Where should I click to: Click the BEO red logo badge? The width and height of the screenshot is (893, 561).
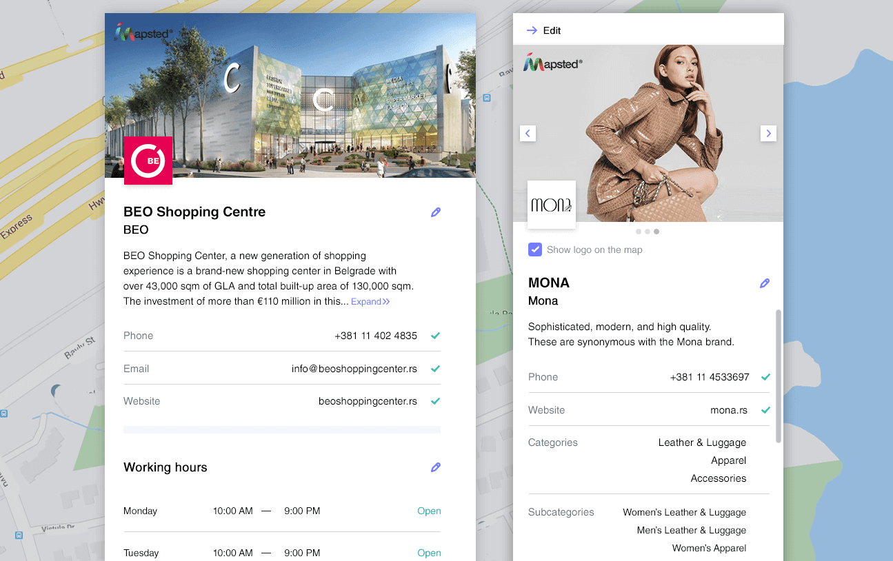click(x=148, y=161)
